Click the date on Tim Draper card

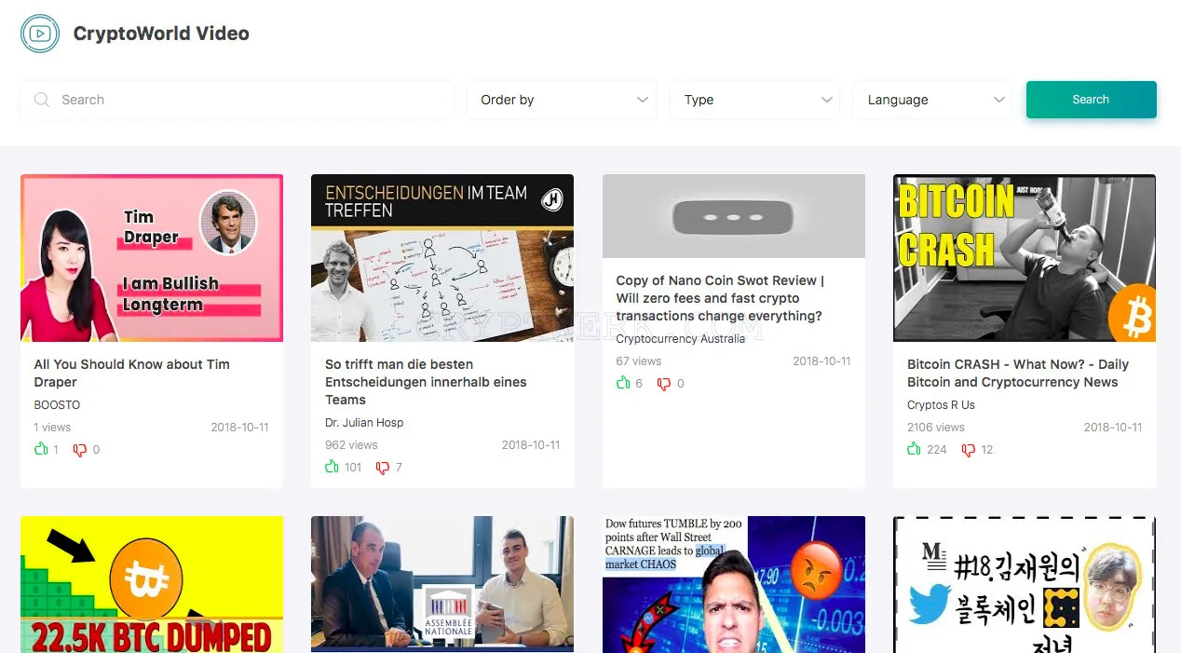[239, 428]
